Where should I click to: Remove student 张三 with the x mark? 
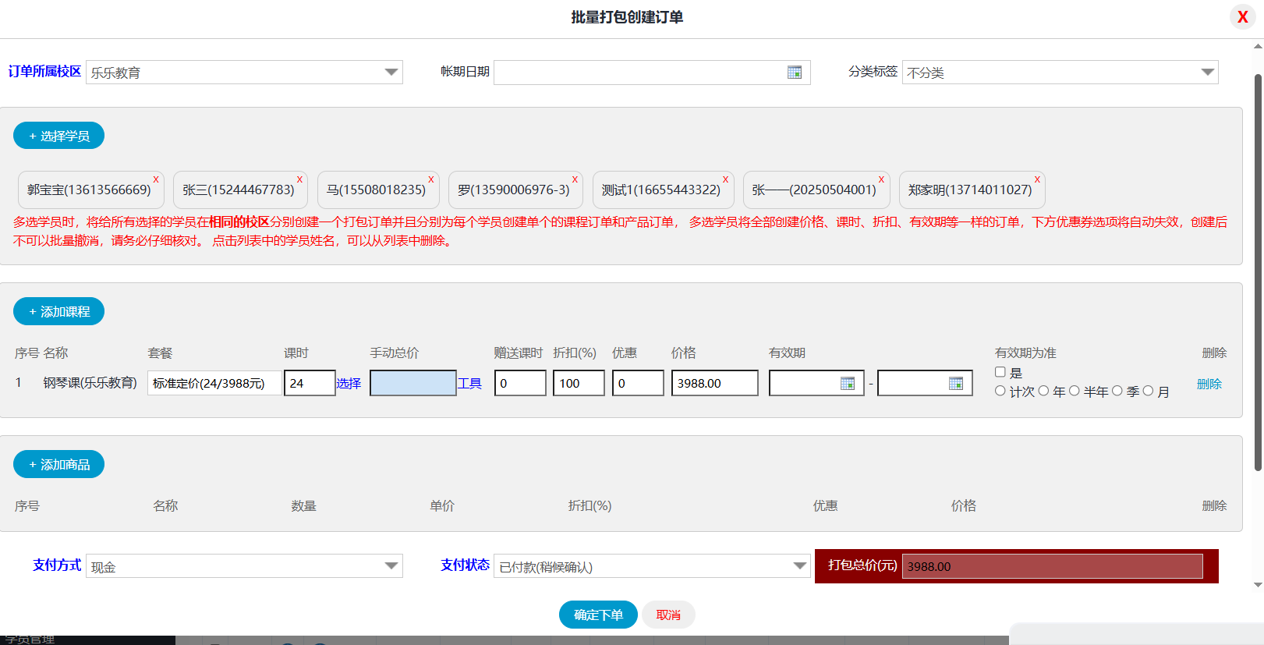tap(299, 179)
